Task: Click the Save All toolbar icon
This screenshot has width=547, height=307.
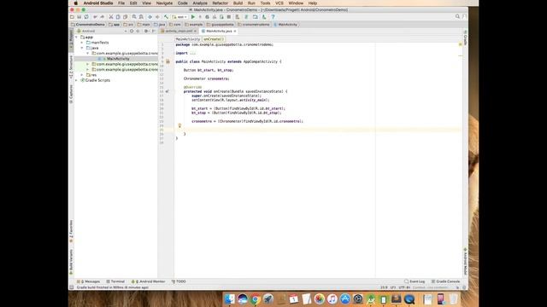Action: coord(79,17)
